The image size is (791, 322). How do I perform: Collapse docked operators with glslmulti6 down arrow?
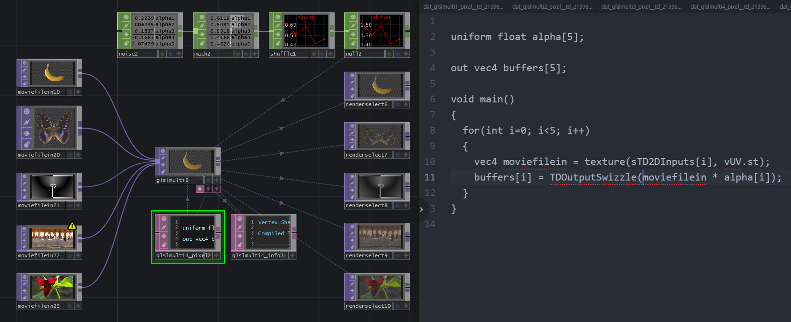click(200, 188)
